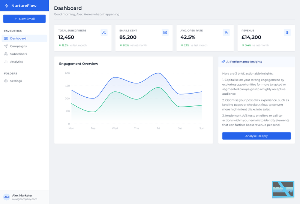
Task: Click the plus icon in New Email button
Action: click(x=16, y=19)
